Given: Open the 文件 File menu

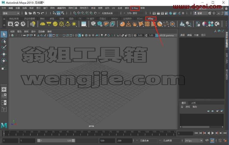Looking at the screenshot, I should [4, 8].
